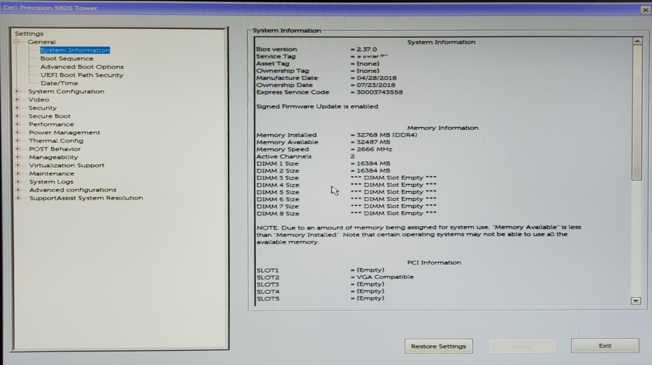Image resolution: width=652 pixels, height=365 pixels.
Task: Select the Performance category label
Action: click(51, 125)
